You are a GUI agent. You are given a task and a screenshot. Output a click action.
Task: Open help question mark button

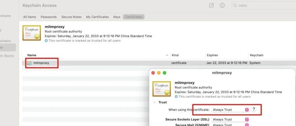pos(254,109)
